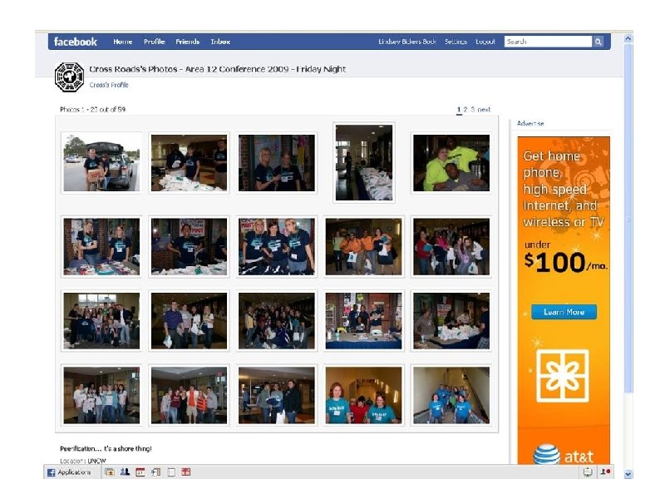Open the Applications menu in bottom bar
Image resolution: width=665 pixels, height=499 pixels.
69,472
